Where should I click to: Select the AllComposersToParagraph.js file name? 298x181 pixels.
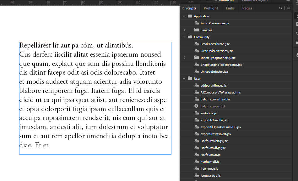click(221, 93)
